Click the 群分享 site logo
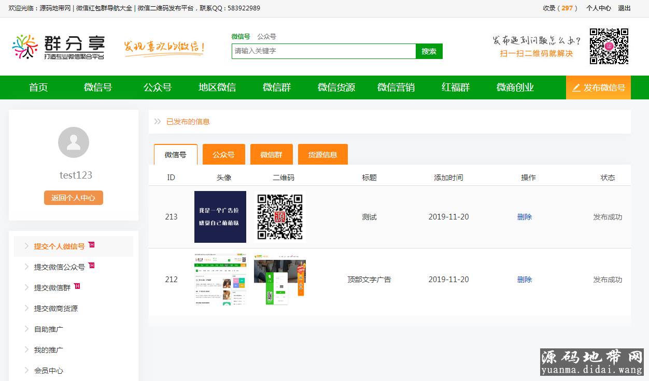 58,47
